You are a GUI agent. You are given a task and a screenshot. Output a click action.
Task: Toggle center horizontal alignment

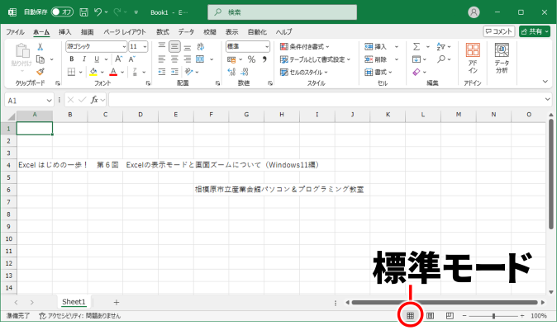click(174, 59)
